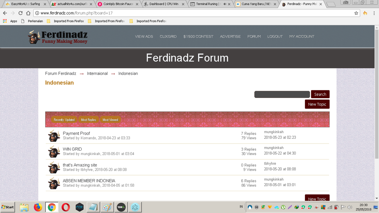The image size is (379, 213).
Task: Switch keyboard language via the IN indicator
Action: coord(241,206)
